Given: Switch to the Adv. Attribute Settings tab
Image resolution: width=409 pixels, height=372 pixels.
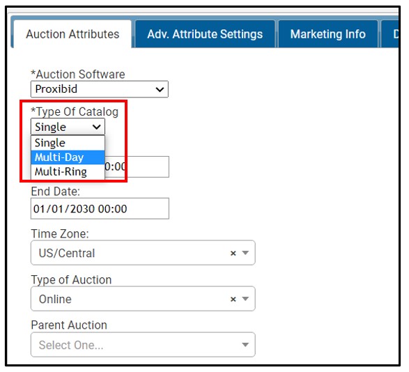Looking at the screenshot, I should click(205, 34).
